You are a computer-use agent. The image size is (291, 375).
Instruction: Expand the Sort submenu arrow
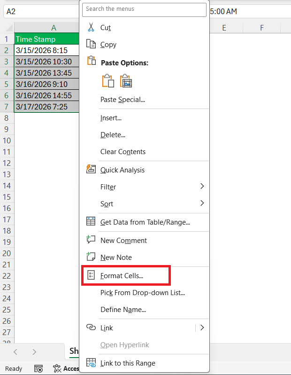tap(202, 203)
